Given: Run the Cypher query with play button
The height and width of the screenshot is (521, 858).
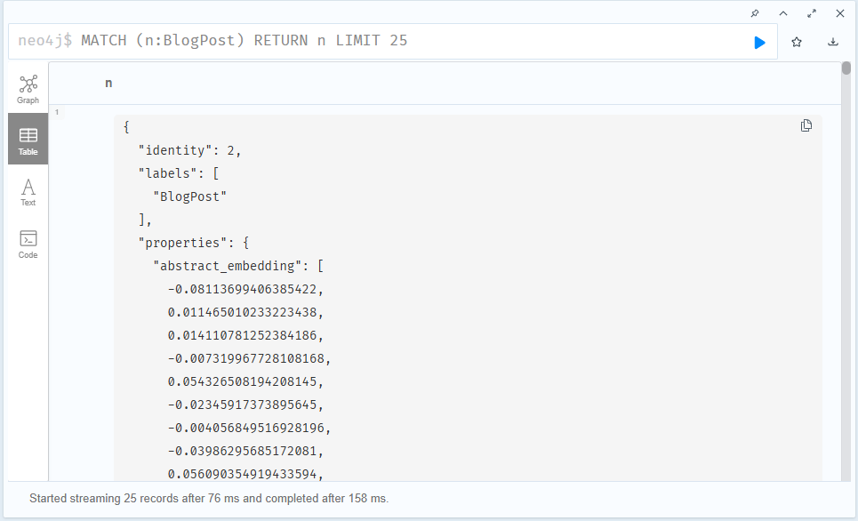Looking at the screenshot, I should point(759,42).
